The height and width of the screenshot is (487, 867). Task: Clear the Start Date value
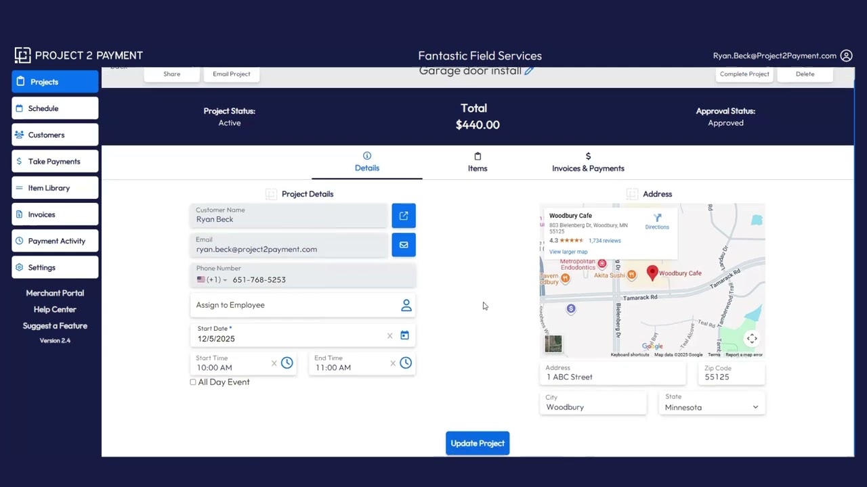pos(389,335)
